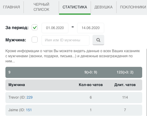The width and height of the screenshot is (147, 116).
Task: Click the magnifier search icon button
Action: [98, 40]
